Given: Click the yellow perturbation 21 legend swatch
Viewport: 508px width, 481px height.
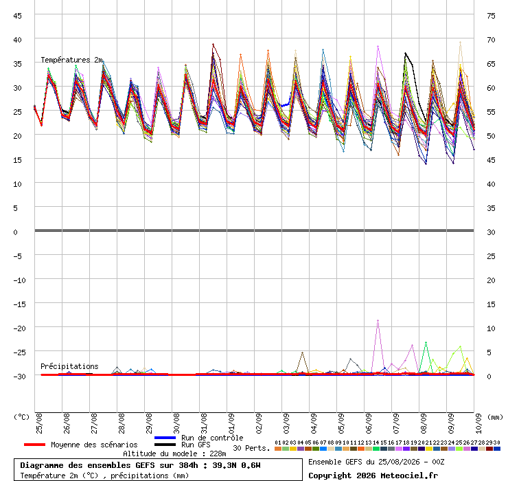Looking at the screenshot, I should pyautogui.click(x=428, y=449).
